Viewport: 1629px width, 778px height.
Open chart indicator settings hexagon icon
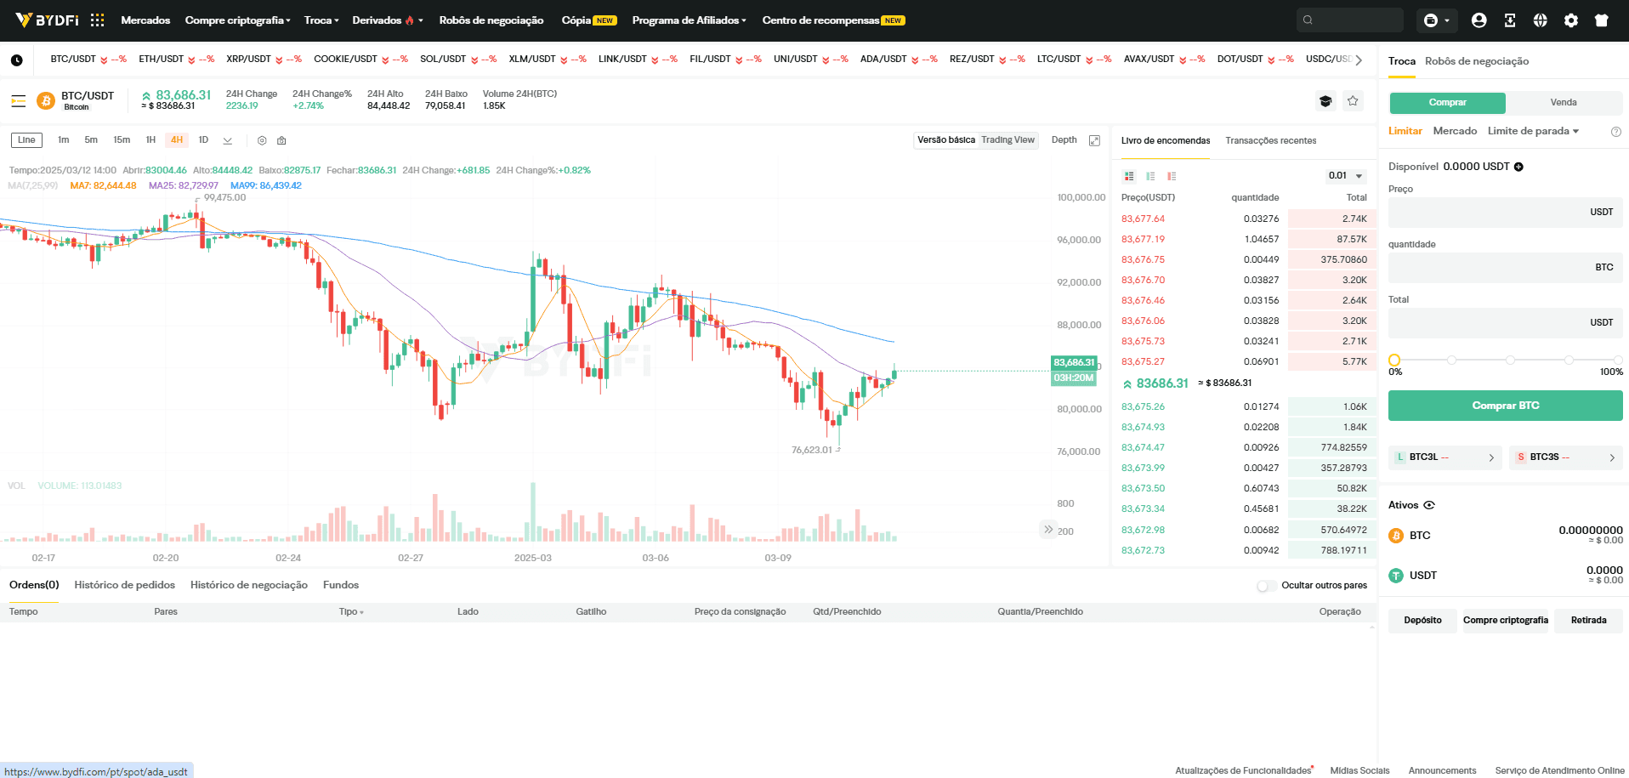(262, 140)
